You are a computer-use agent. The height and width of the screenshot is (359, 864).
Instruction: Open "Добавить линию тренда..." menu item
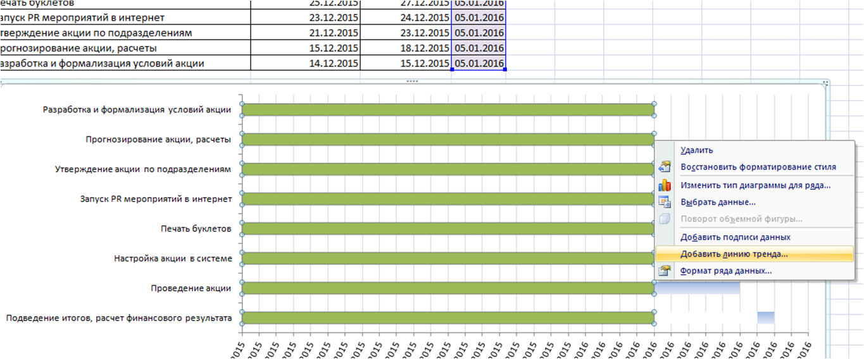734,254
